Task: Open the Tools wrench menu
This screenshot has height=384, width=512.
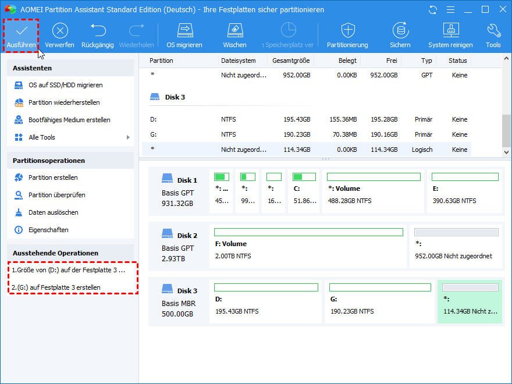Action: (x=493, y=35)
